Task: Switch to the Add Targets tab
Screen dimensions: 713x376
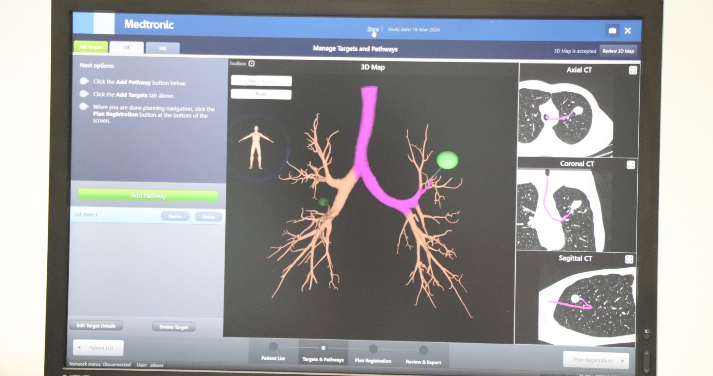Action: (x=91, y=47)
